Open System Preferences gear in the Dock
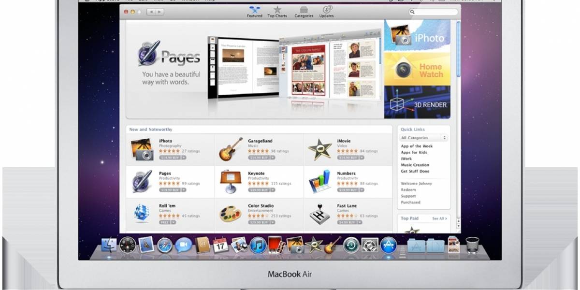This screenshot has width=580, height=290. 370,245
